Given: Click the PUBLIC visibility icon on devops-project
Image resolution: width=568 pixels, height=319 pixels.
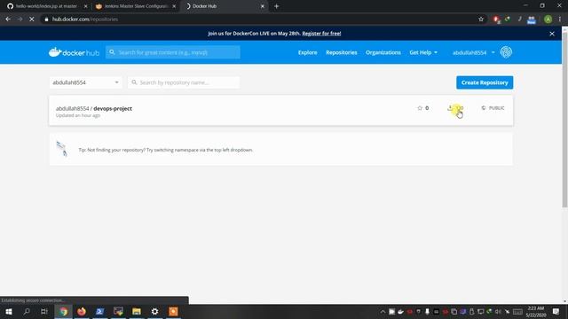Looking at the screenshot, I should coord(484,108).
